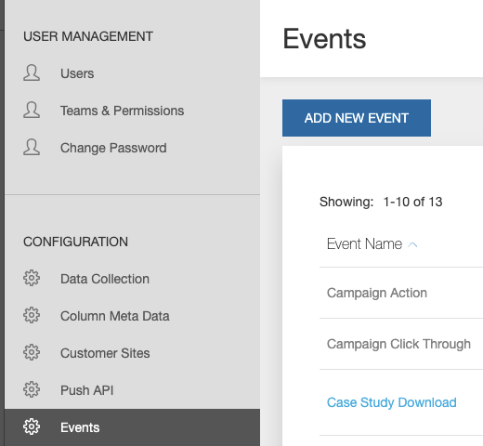
Task: Click the ADD NEW EVENT button
Action: pos(357,118)
